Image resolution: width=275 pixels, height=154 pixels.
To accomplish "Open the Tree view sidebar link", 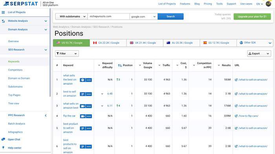I will coord(13,104).
